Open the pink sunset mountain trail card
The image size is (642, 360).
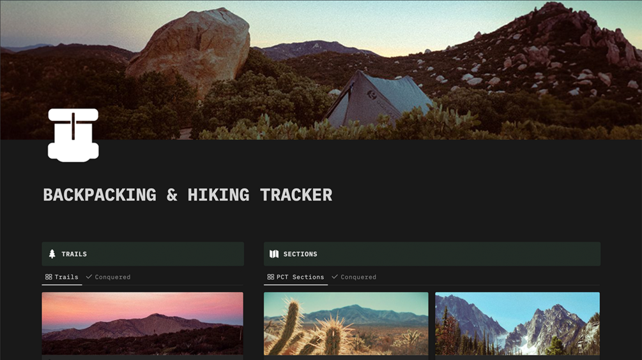[x=142, y=323]
